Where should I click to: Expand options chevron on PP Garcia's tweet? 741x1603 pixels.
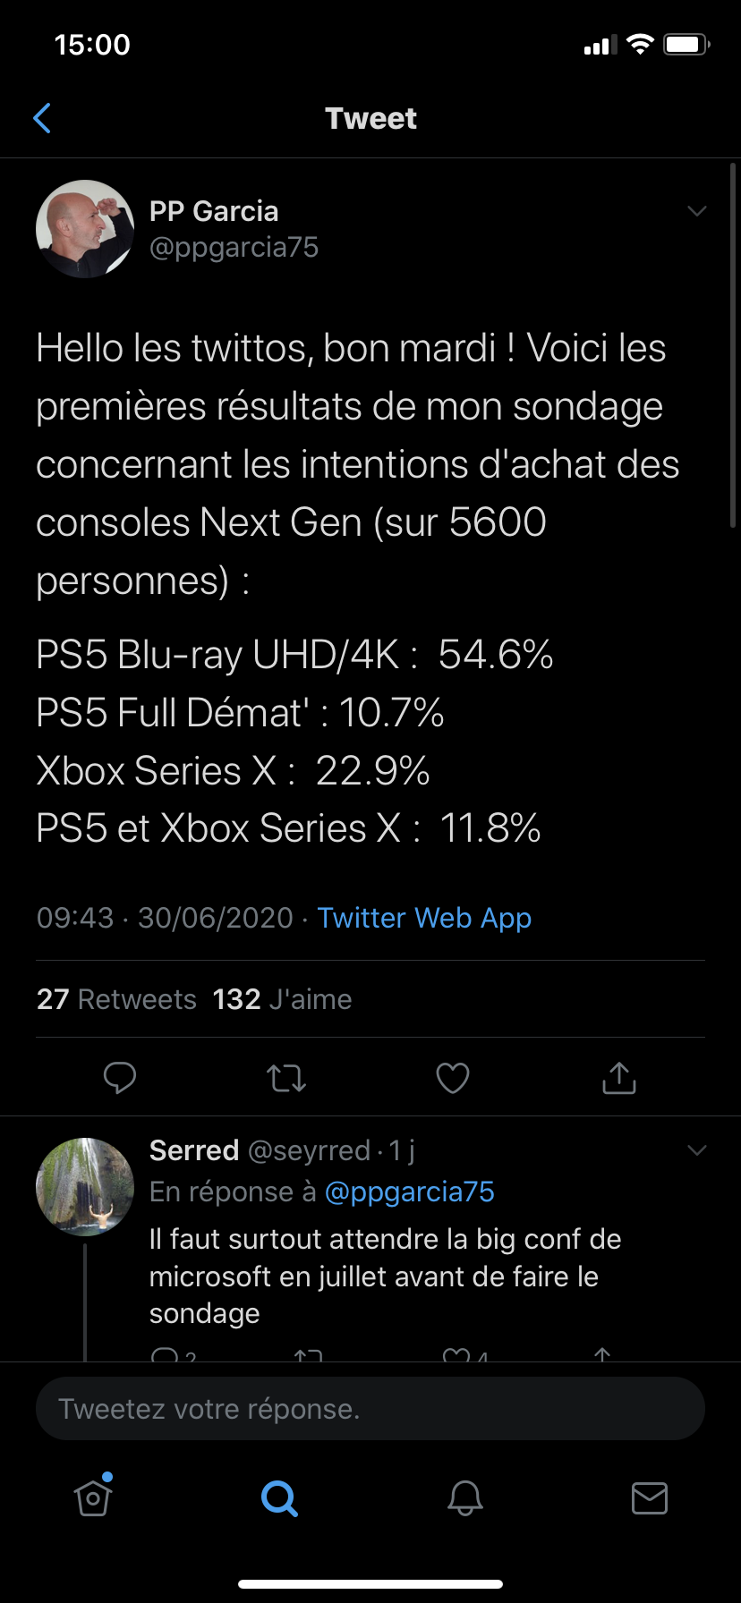696,211
